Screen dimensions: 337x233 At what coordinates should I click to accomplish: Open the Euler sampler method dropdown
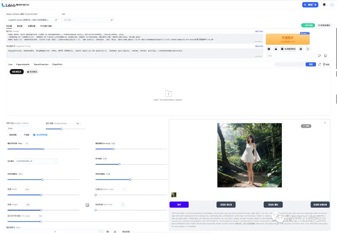tap(19, 129)
